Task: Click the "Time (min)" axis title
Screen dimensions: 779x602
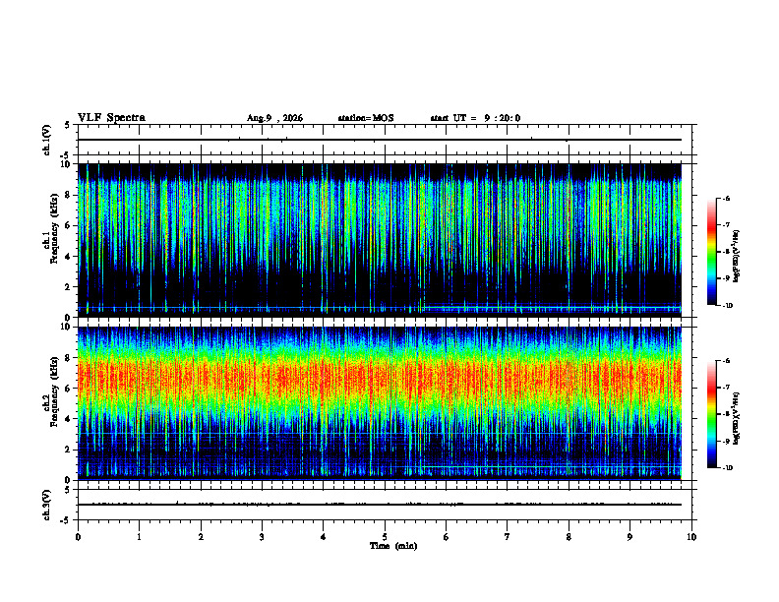Action: pos(393,546)
